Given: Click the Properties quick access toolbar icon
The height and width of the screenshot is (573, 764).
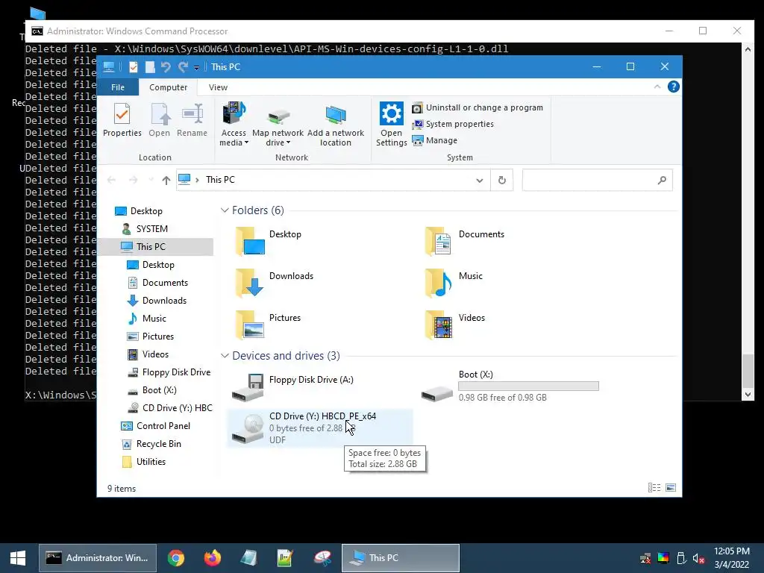Looking at the screenshot, I should (x=133, y=66).
